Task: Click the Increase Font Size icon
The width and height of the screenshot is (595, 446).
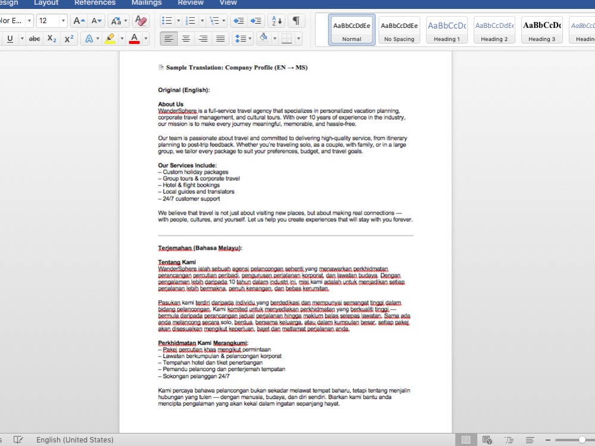Action: (x=79, y=21)
